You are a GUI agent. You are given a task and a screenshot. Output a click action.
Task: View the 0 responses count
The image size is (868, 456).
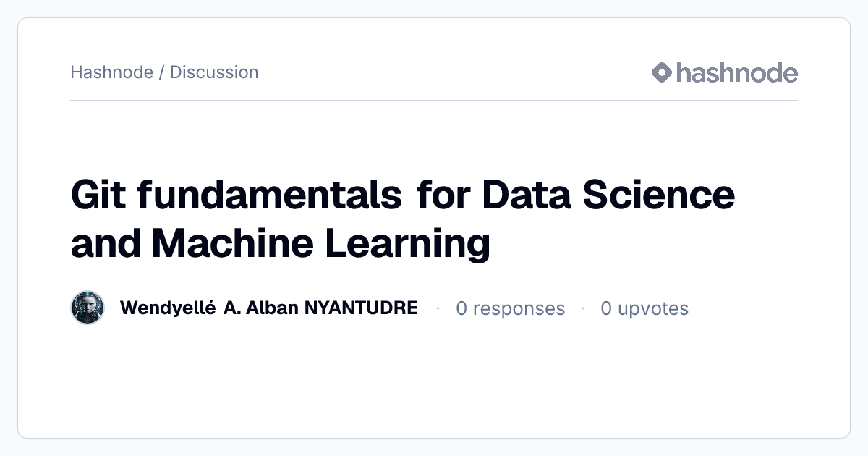(x=510, y=308)
